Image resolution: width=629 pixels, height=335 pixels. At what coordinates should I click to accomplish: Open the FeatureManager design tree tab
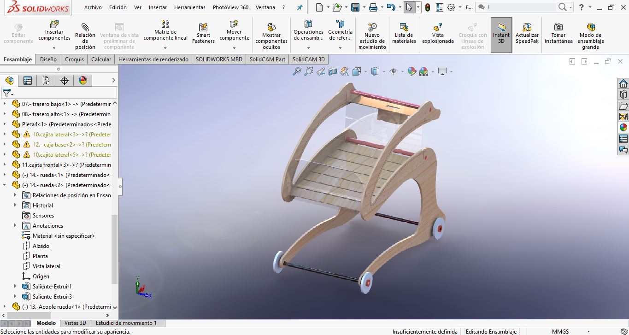(10, 81)
